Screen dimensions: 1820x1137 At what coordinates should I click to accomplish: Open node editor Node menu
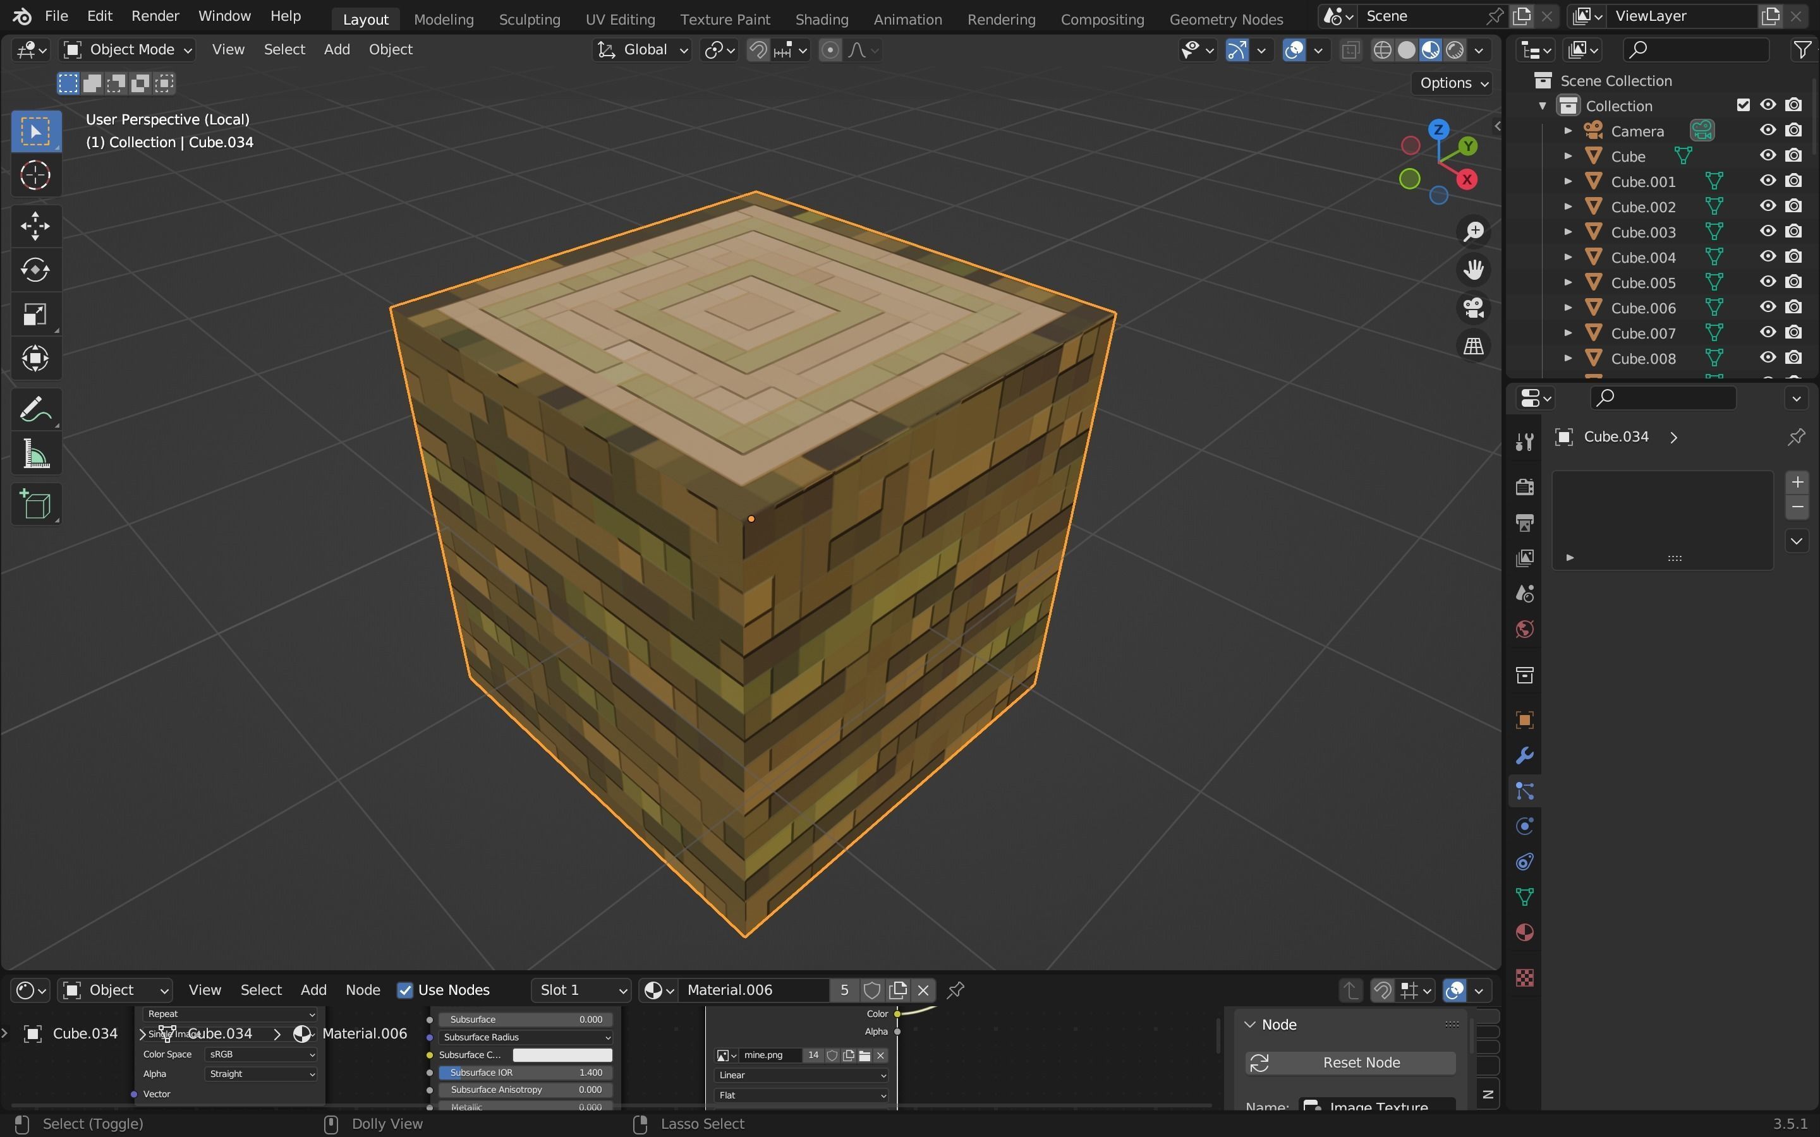pyautogui.click(x=363, y=990)
